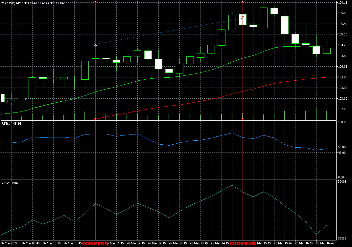The height and width of the screenshot is (247, 352).
Task: Click the 103.35 price axis label
Action: coord(342,88)
